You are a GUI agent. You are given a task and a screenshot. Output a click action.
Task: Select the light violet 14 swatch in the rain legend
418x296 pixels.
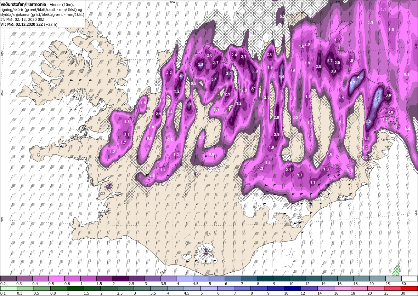[x=326, y=289]
